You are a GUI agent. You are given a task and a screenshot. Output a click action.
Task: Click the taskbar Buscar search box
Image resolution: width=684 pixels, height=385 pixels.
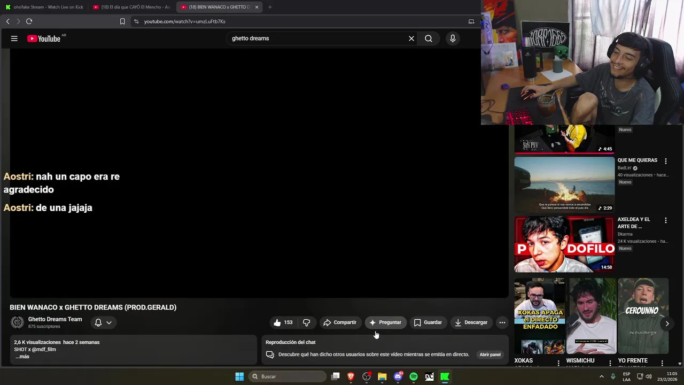click(x=287, y=376)
